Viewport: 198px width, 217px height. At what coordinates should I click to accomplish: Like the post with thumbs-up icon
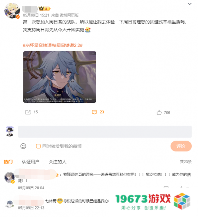(x=159, y=112)
